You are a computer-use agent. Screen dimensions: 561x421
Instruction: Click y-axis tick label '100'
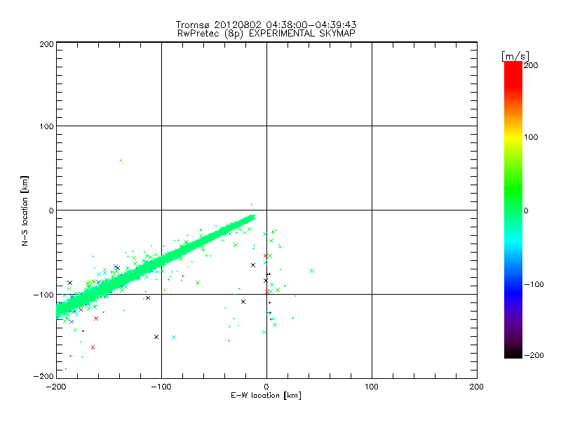(46, 126)
